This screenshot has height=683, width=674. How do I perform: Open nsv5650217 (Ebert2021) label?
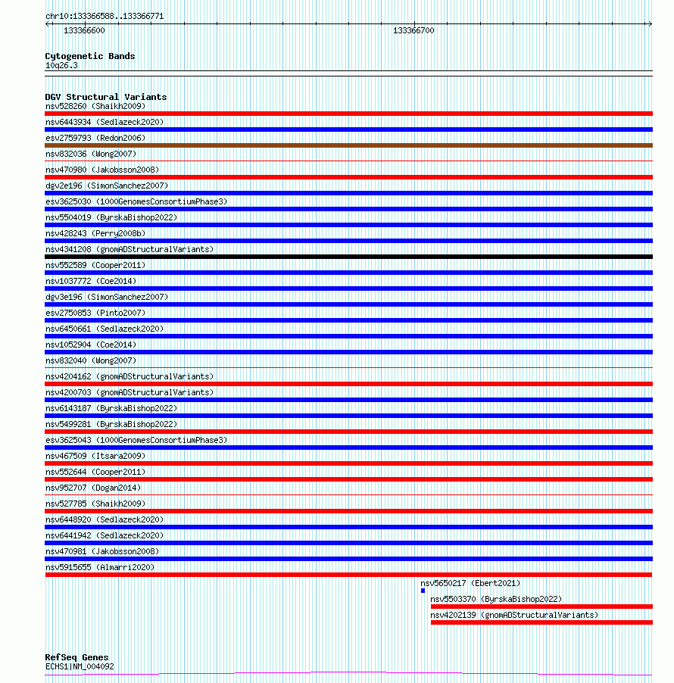click(470, 583)
